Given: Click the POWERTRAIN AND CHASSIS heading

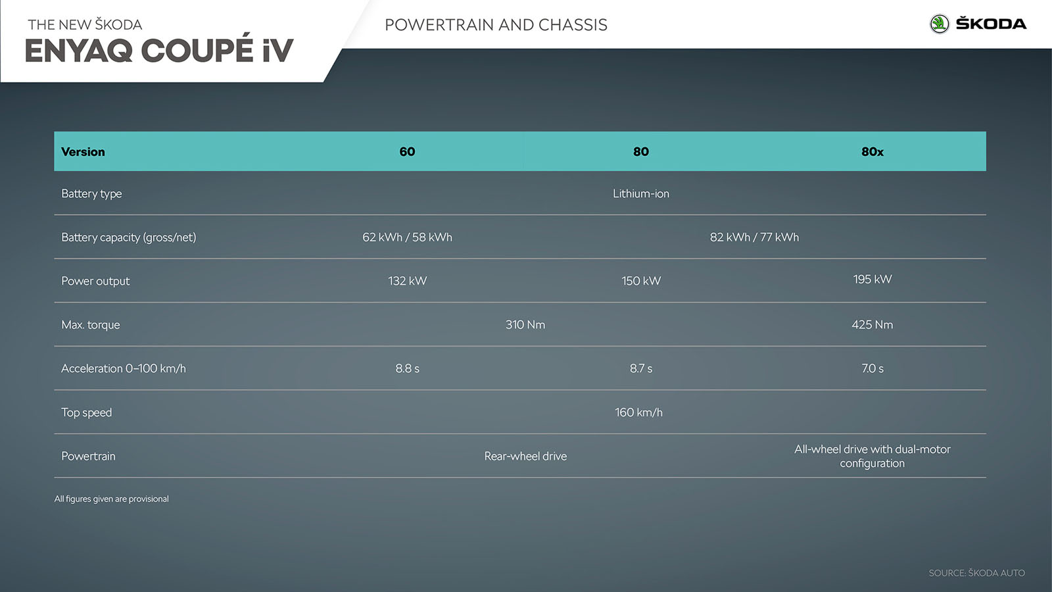Looking at the screenshot, I should [496, 25].
